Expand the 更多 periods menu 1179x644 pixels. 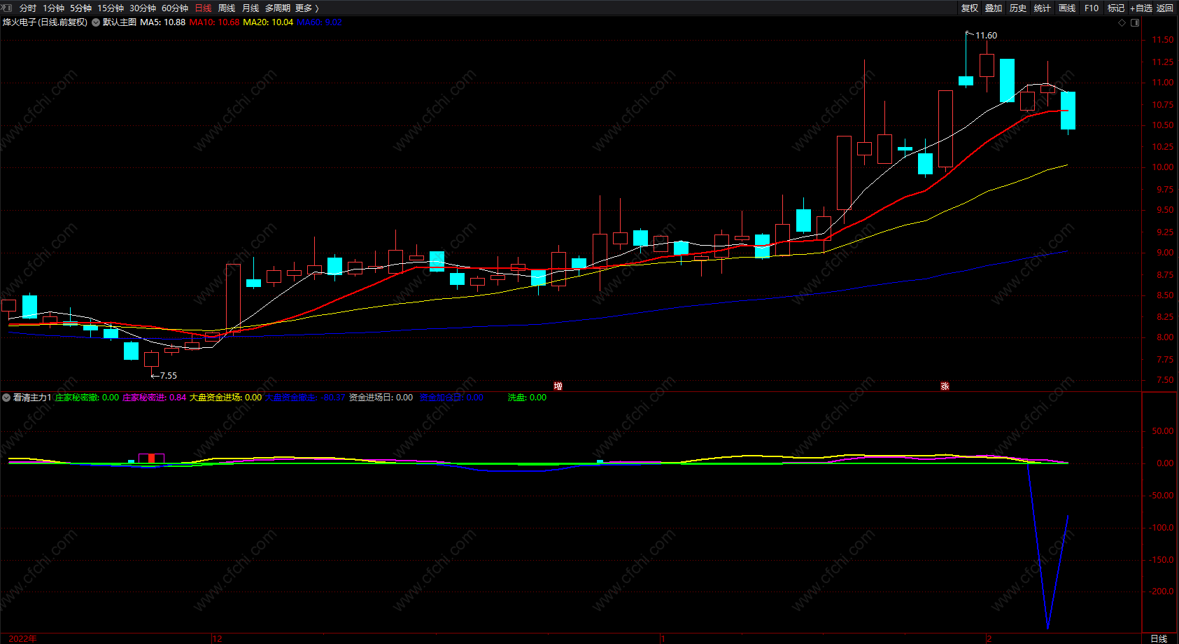[x=306, y=8]
